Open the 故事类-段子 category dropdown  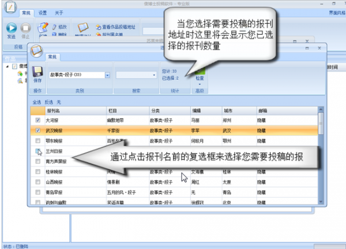click(107, 75)
